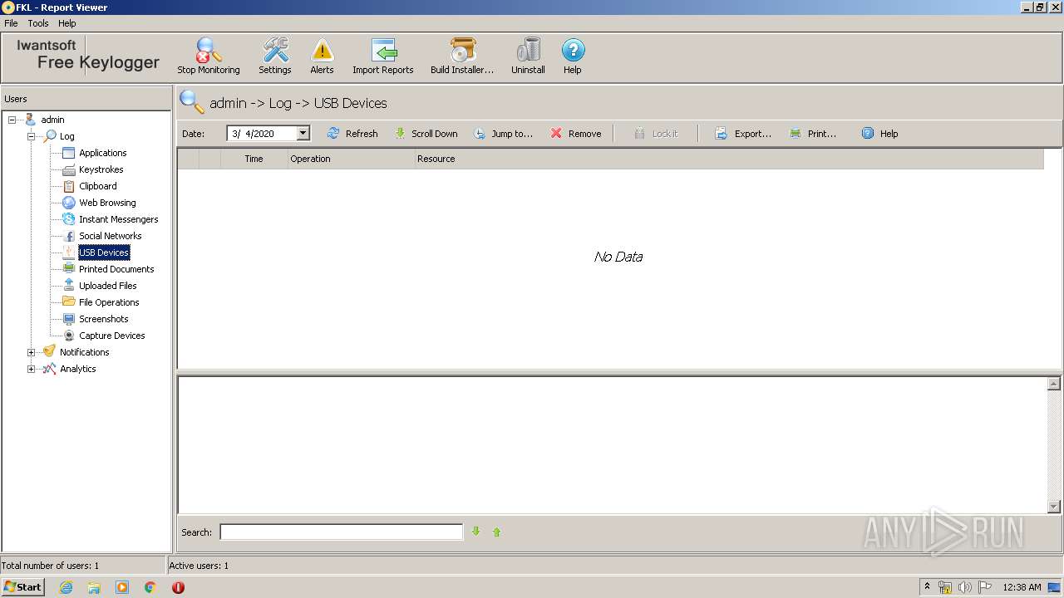Viewport: 1064px width, 598px height.
Task: Open the Tools menu
Action: pyautogui.click(x=38, y=23)
